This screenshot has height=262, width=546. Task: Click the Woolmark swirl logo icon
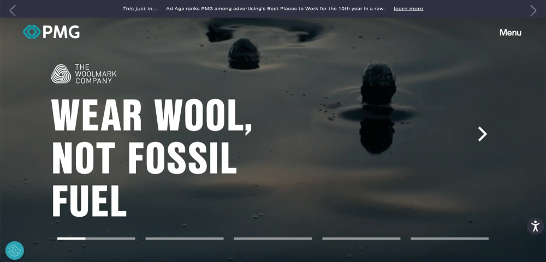click(61, 74)
